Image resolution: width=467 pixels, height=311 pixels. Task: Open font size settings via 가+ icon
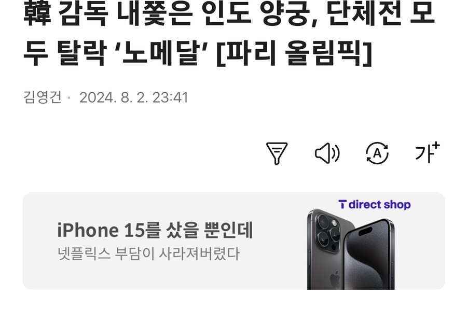tap(428, 152)
